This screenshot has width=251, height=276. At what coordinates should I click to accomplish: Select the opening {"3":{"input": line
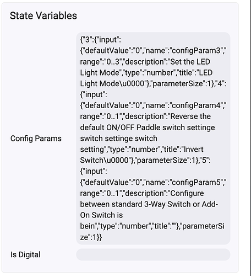[101, 40]
